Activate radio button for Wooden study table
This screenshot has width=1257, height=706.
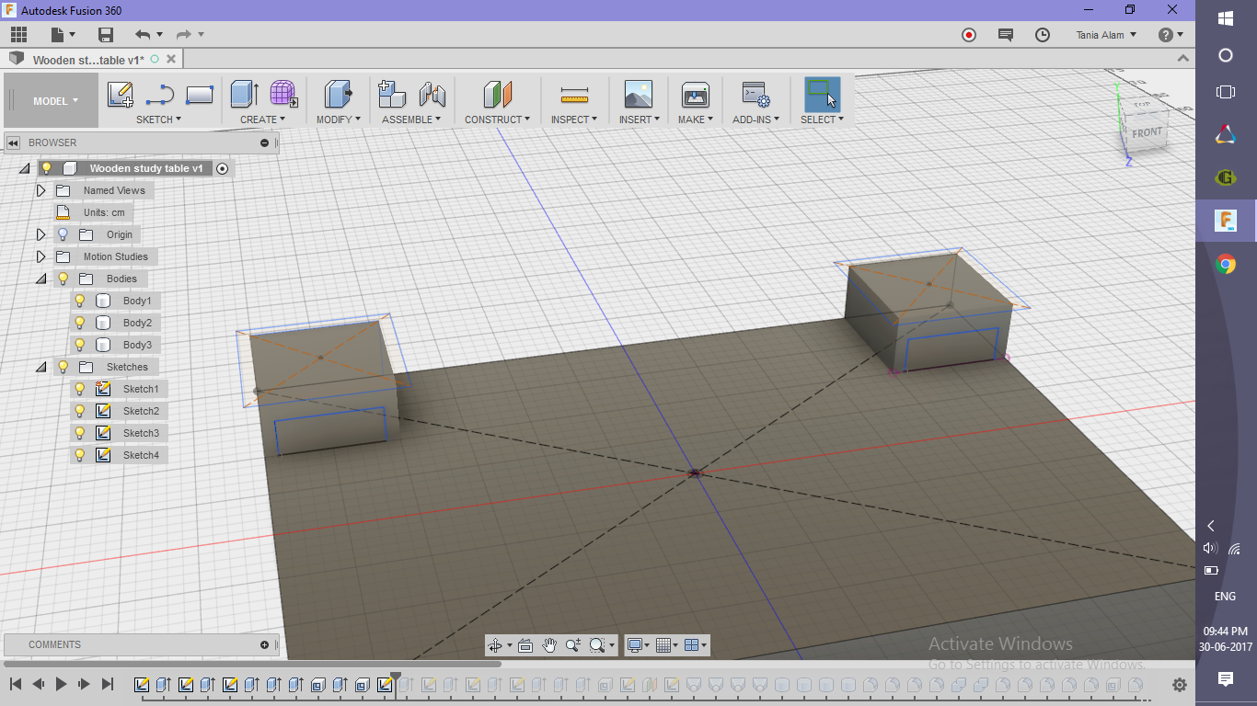222,169
